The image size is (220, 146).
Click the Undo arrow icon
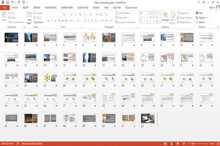(12, 2)
